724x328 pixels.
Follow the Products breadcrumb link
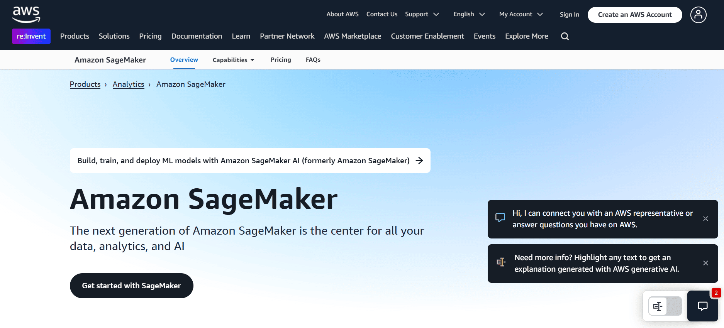(85, 84)
